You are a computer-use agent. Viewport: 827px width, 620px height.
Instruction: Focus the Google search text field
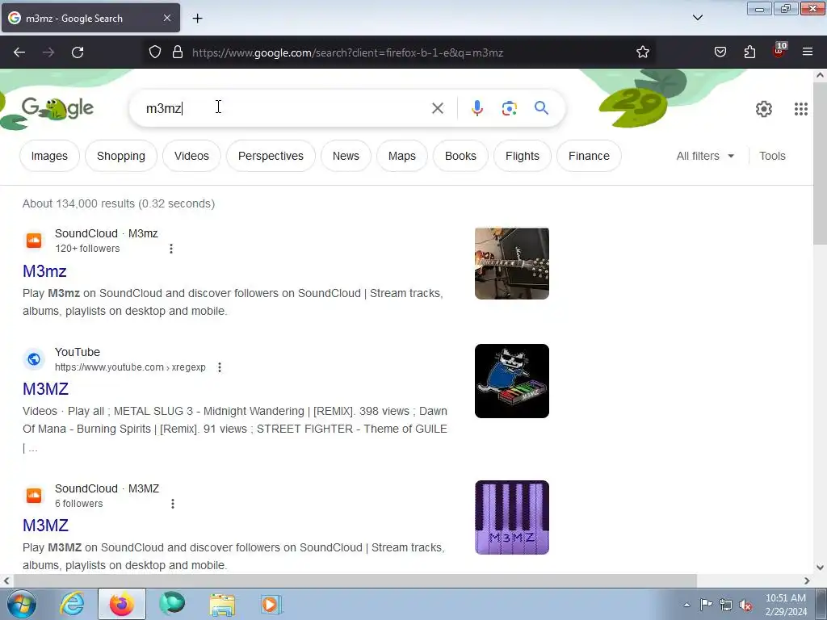(x=285, y=108)
